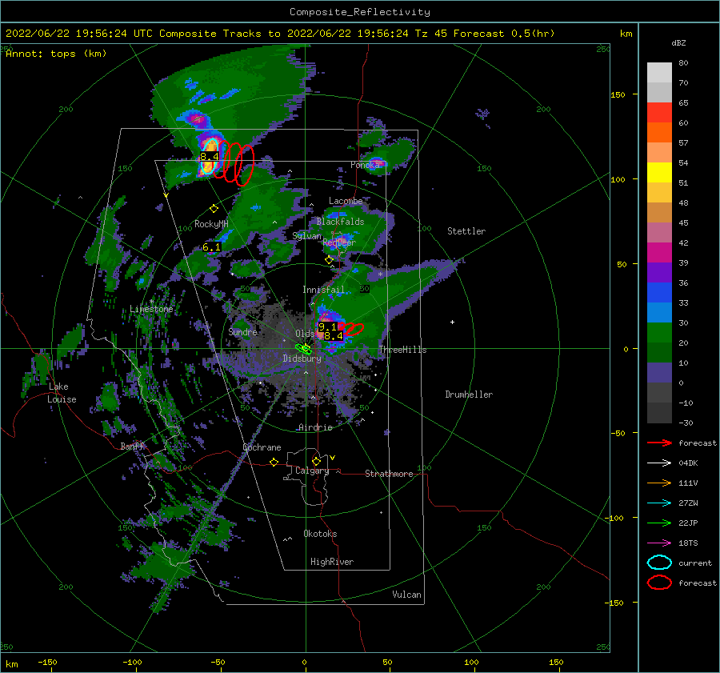Click the 9.1 storm tops annotation
The width and height of the screenshot is (720, 673).
tap(328, 326)
